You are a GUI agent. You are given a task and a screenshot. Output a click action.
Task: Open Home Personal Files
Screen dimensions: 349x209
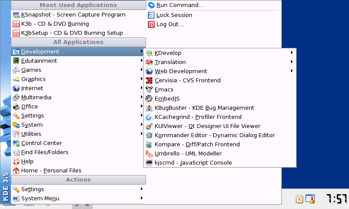(x=51, y=171)
